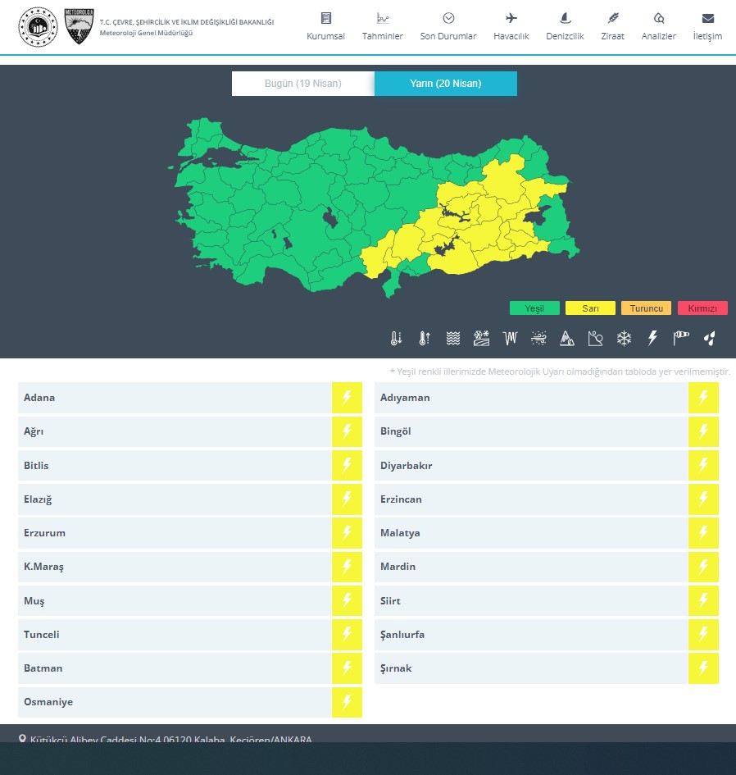
Task: Open the Tahminler menu
Action: (x=383, y=27)
